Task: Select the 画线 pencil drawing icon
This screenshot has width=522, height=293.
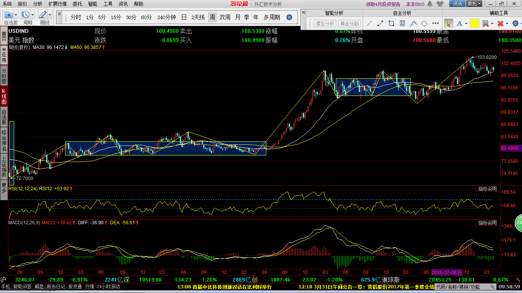Action: [43, 15]
